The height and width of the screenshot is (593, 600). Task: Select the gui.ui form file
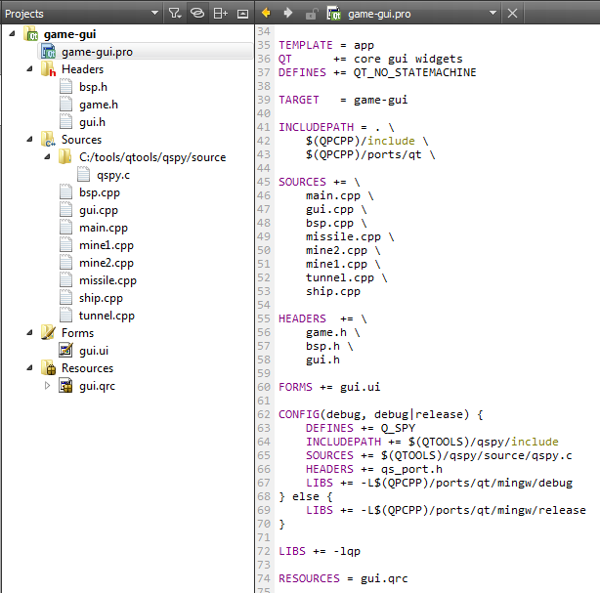coord(94,351)
